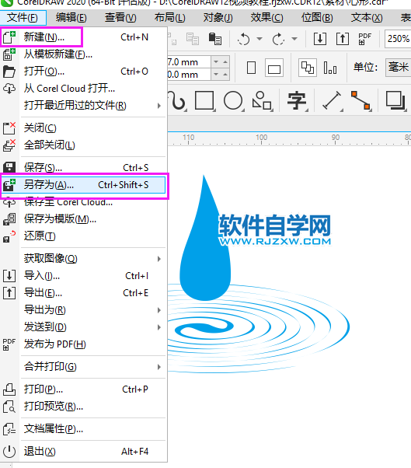Open the 效果(C) menu
This screenshot has height=468, width=411.
[266, 18]
